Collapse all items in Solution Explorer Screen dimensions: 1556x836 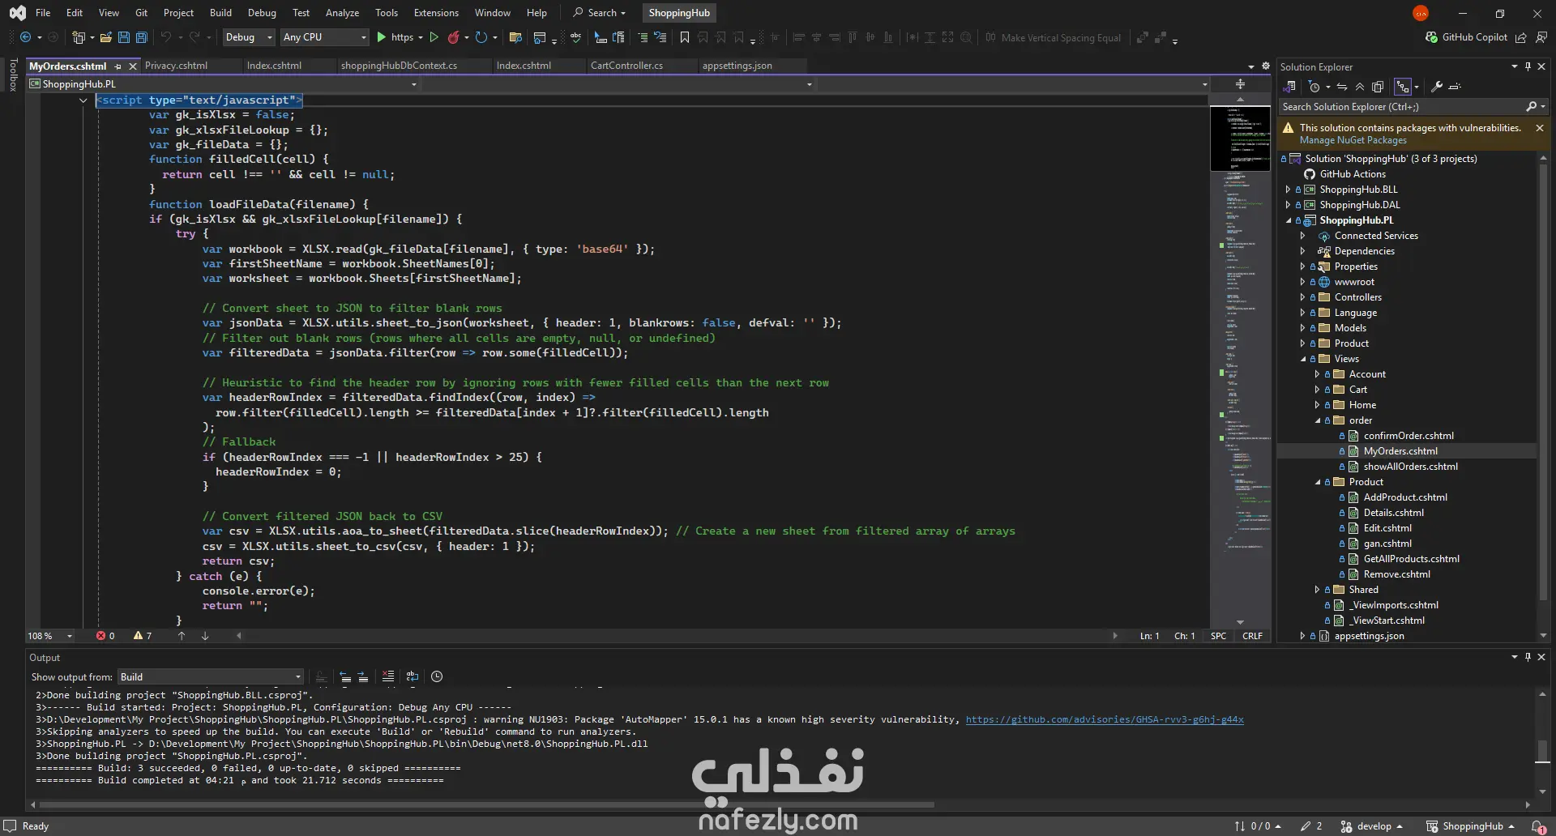[x=1360, y=87]
